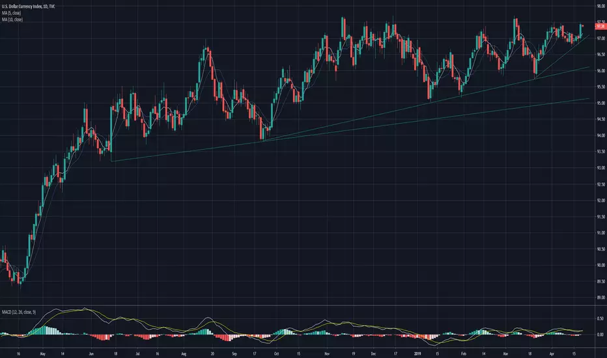This screenshot has width=607, height=358.
Task: Click the 94.50 price scale label
Action: tap(601, 119)
